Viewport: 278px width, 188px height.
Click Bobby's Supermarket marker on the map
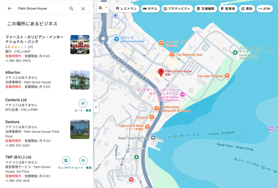(116, 39)
